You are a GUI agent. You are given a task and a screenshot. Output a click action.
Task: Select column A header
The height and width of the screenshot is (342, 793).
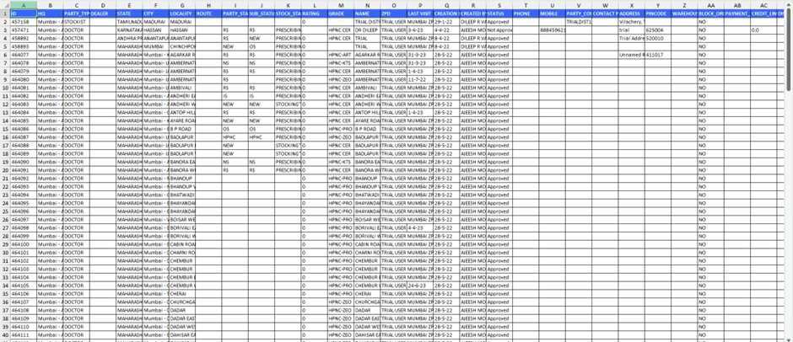(x=23, y=5)
